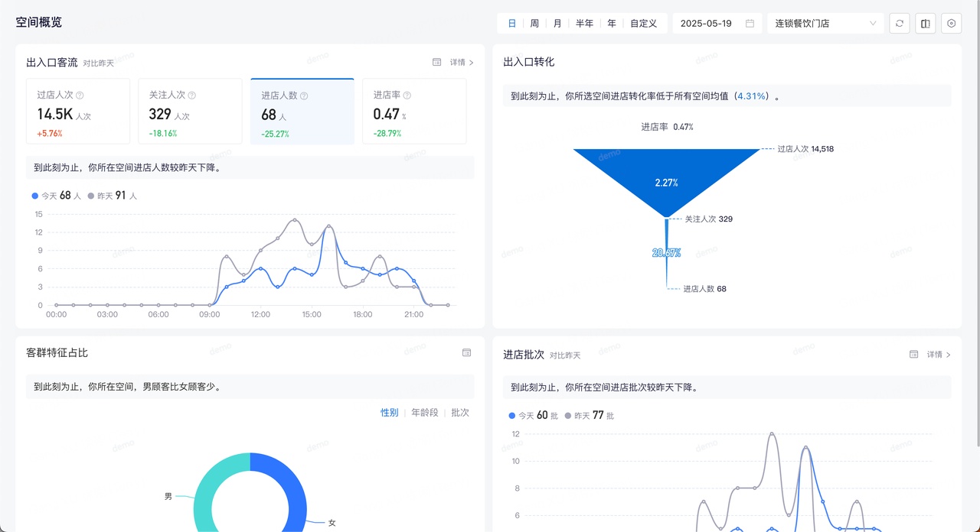The width and height of the screenshot is (980, 532).
Task: Expand 详情 in 出入口客流 panel
Action: (462, 63)
